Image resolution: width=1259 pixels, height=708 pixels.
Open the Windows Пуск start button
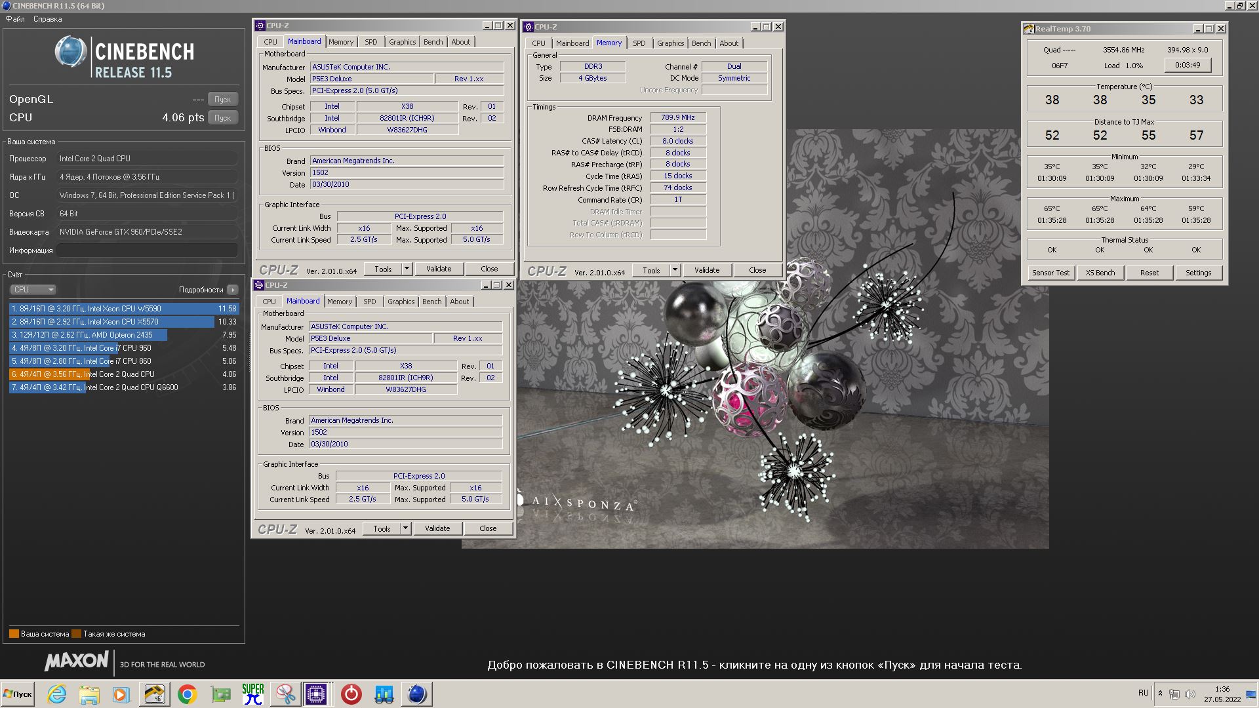[18, 694]
